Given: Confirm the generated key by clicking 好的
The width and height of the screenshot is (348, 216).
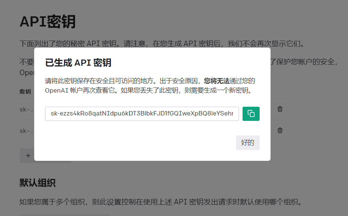Looking at the screenshot, I should 248,142.
